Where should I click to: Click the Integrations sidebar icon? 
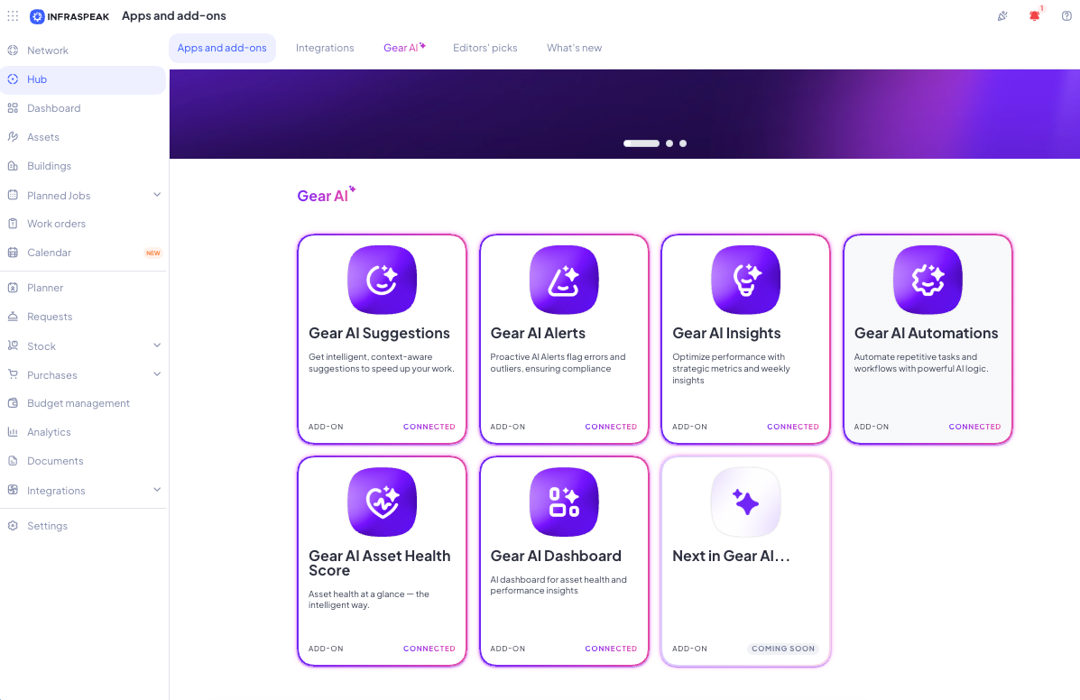pos(13,490)
